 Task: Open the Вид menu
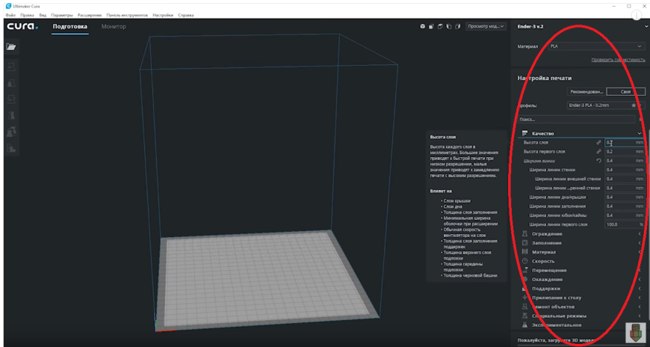tap(43, 15)
